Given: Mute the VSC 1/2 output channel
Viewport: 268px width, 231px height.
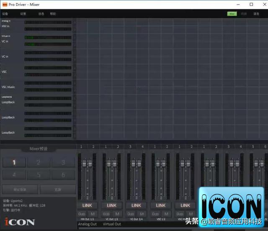Looking at the screenshot, I should 167,214.
